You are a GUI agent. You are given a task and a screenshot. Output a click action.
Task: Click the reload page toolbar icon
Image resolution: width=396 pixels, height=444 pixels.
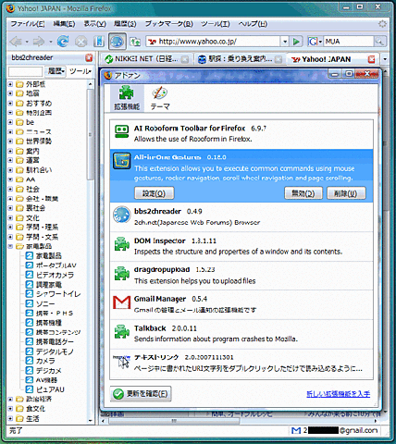63,42
